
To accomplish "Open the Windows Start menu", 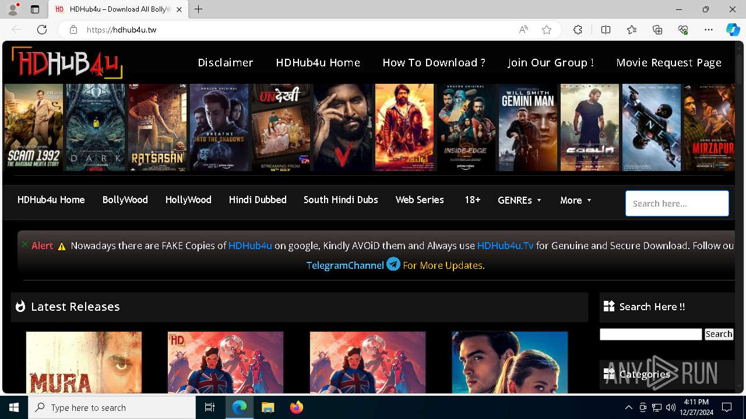I will 14,407.
